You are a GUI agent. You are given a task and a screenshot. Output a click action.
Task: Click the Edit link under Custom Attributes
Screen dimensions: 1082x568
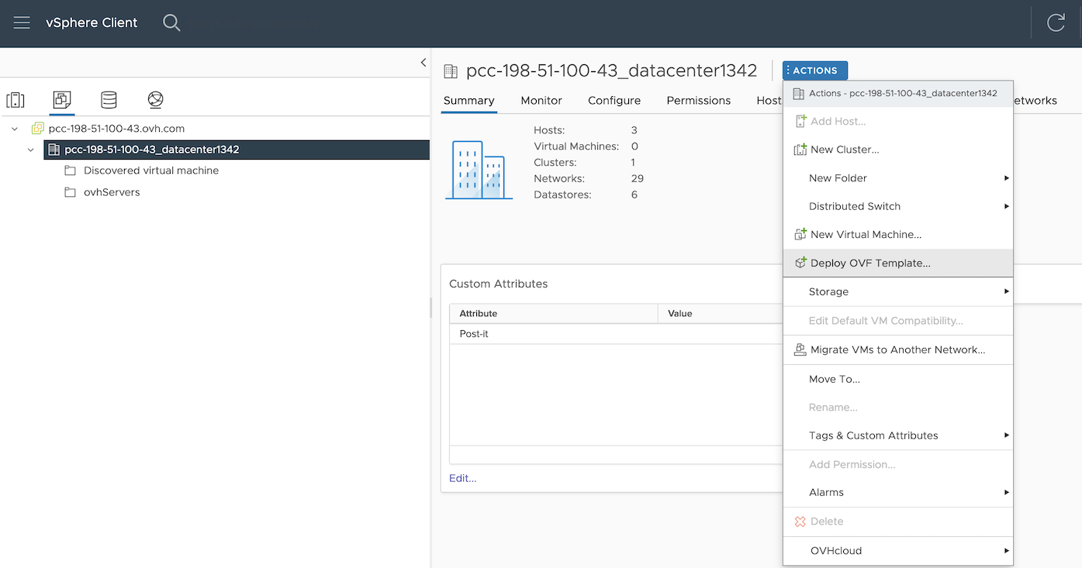462,478
